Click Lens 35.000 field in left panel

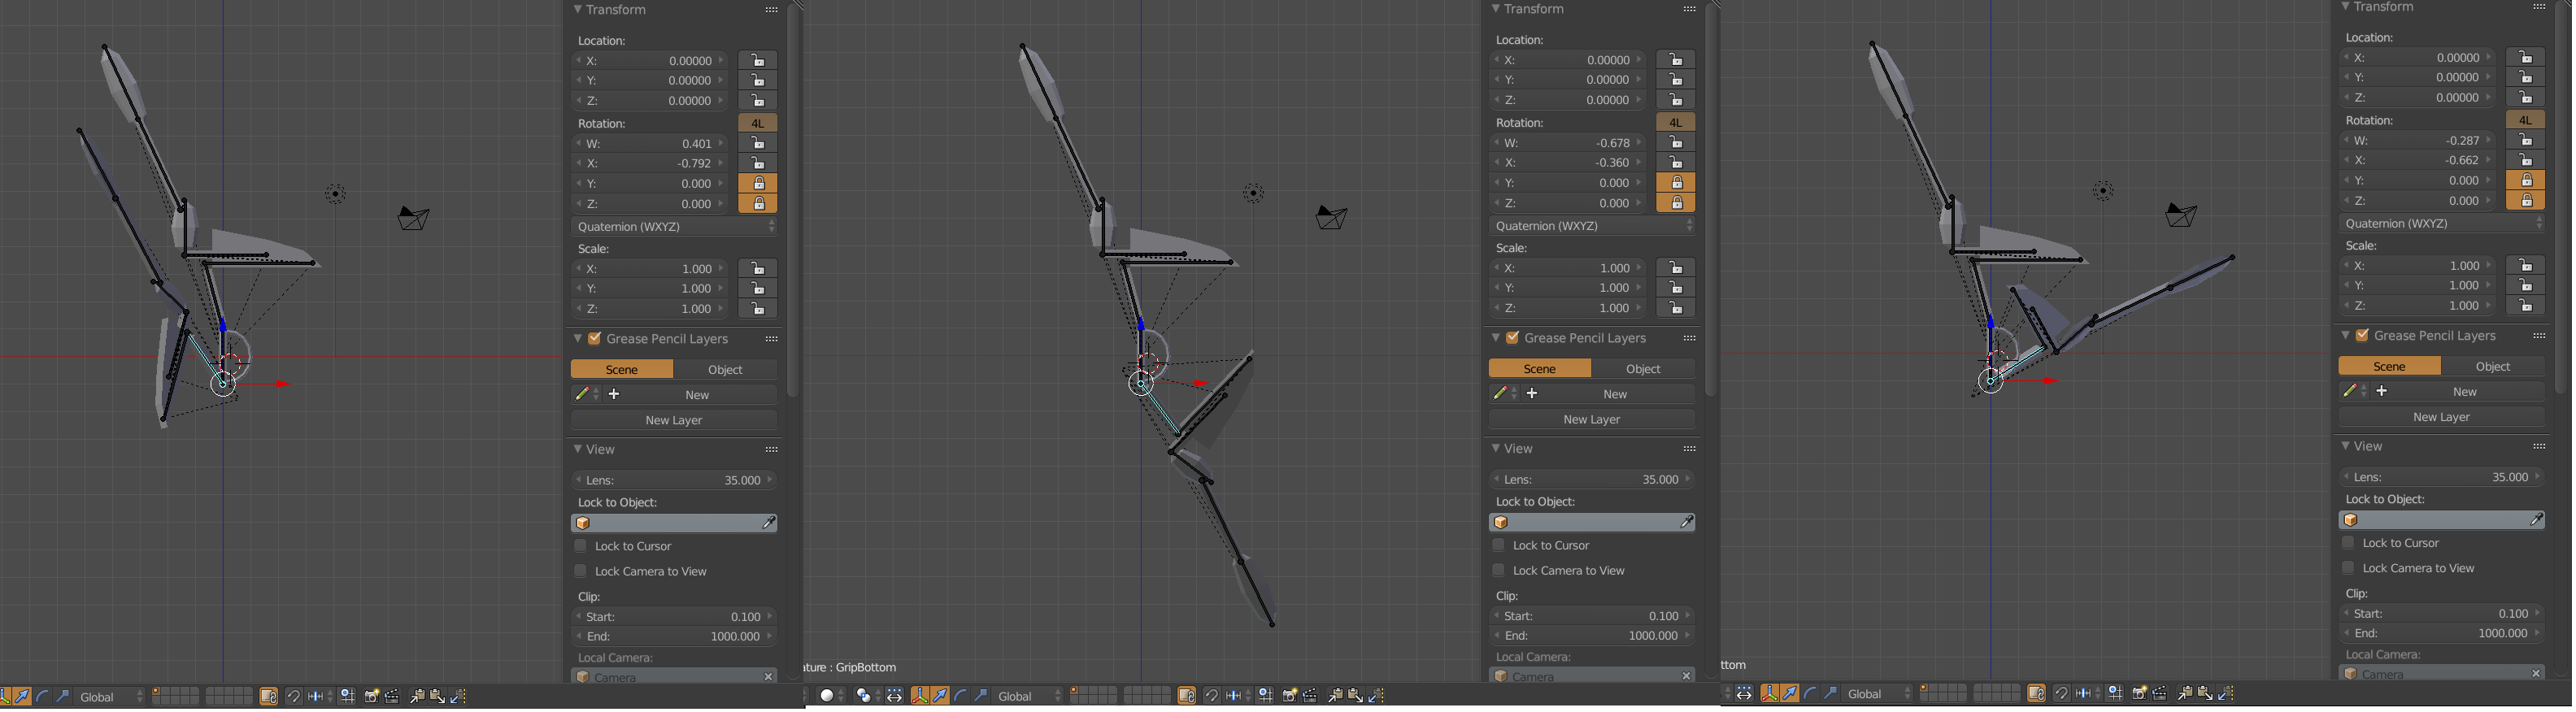click(x=675, y=481)
